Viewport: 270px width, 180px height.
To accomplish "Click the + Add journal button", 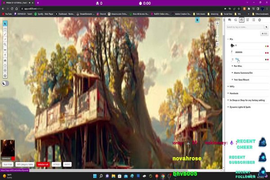I will (x=265, y=33).
